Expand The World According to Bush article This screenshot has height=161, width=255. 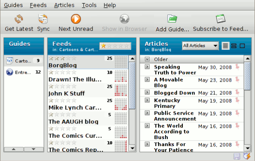[147, 126]
